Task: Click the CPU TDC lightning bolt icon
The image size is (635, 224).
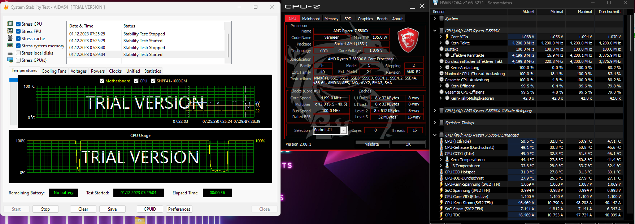Action: (442, 215)
